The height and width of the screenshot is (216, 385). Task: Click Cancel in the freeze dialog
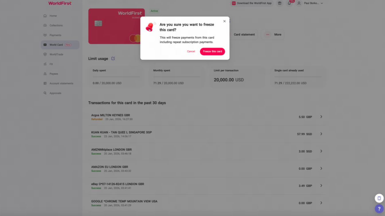[x=191, y=51]
